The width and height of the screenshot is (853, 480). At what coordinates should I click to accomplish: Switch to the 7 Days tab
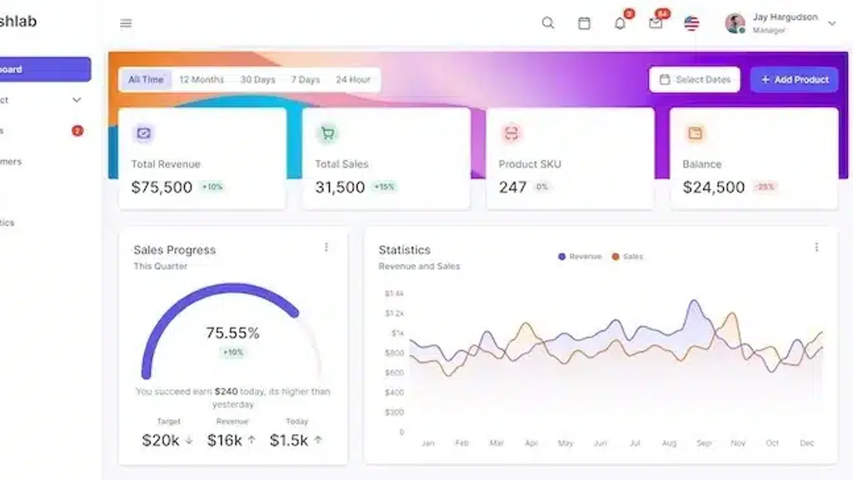tap(305, 79)
